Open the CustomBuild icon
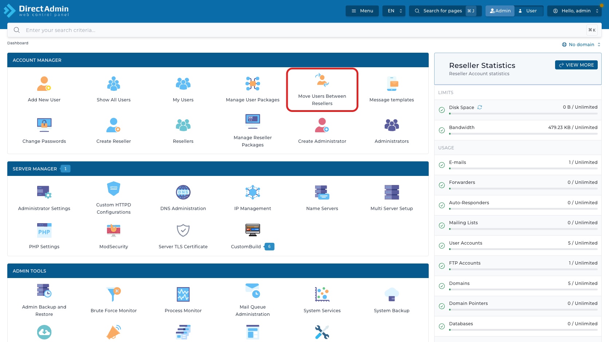Image resolution: width=609 pixels, height=342 pixels. [x=253, y=230]
